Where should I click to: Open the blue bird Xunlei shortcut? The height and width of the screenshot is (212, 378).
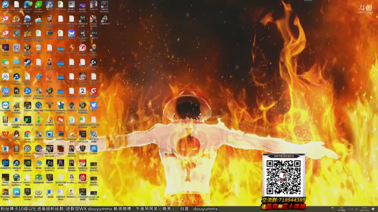point(94,106)
